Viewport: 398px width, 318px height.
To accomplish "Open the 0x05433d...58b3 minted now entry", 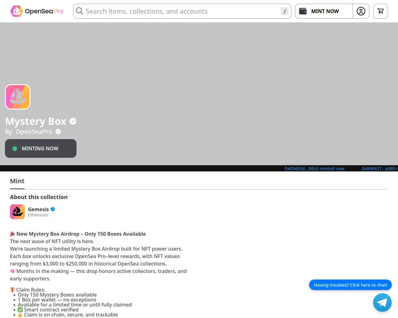I will 315,169.
